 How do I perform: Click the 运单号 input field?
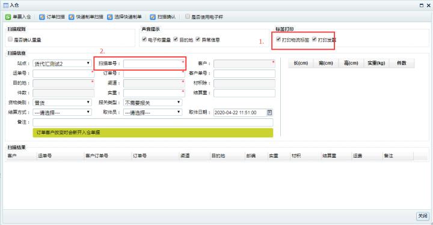[63, 74]
